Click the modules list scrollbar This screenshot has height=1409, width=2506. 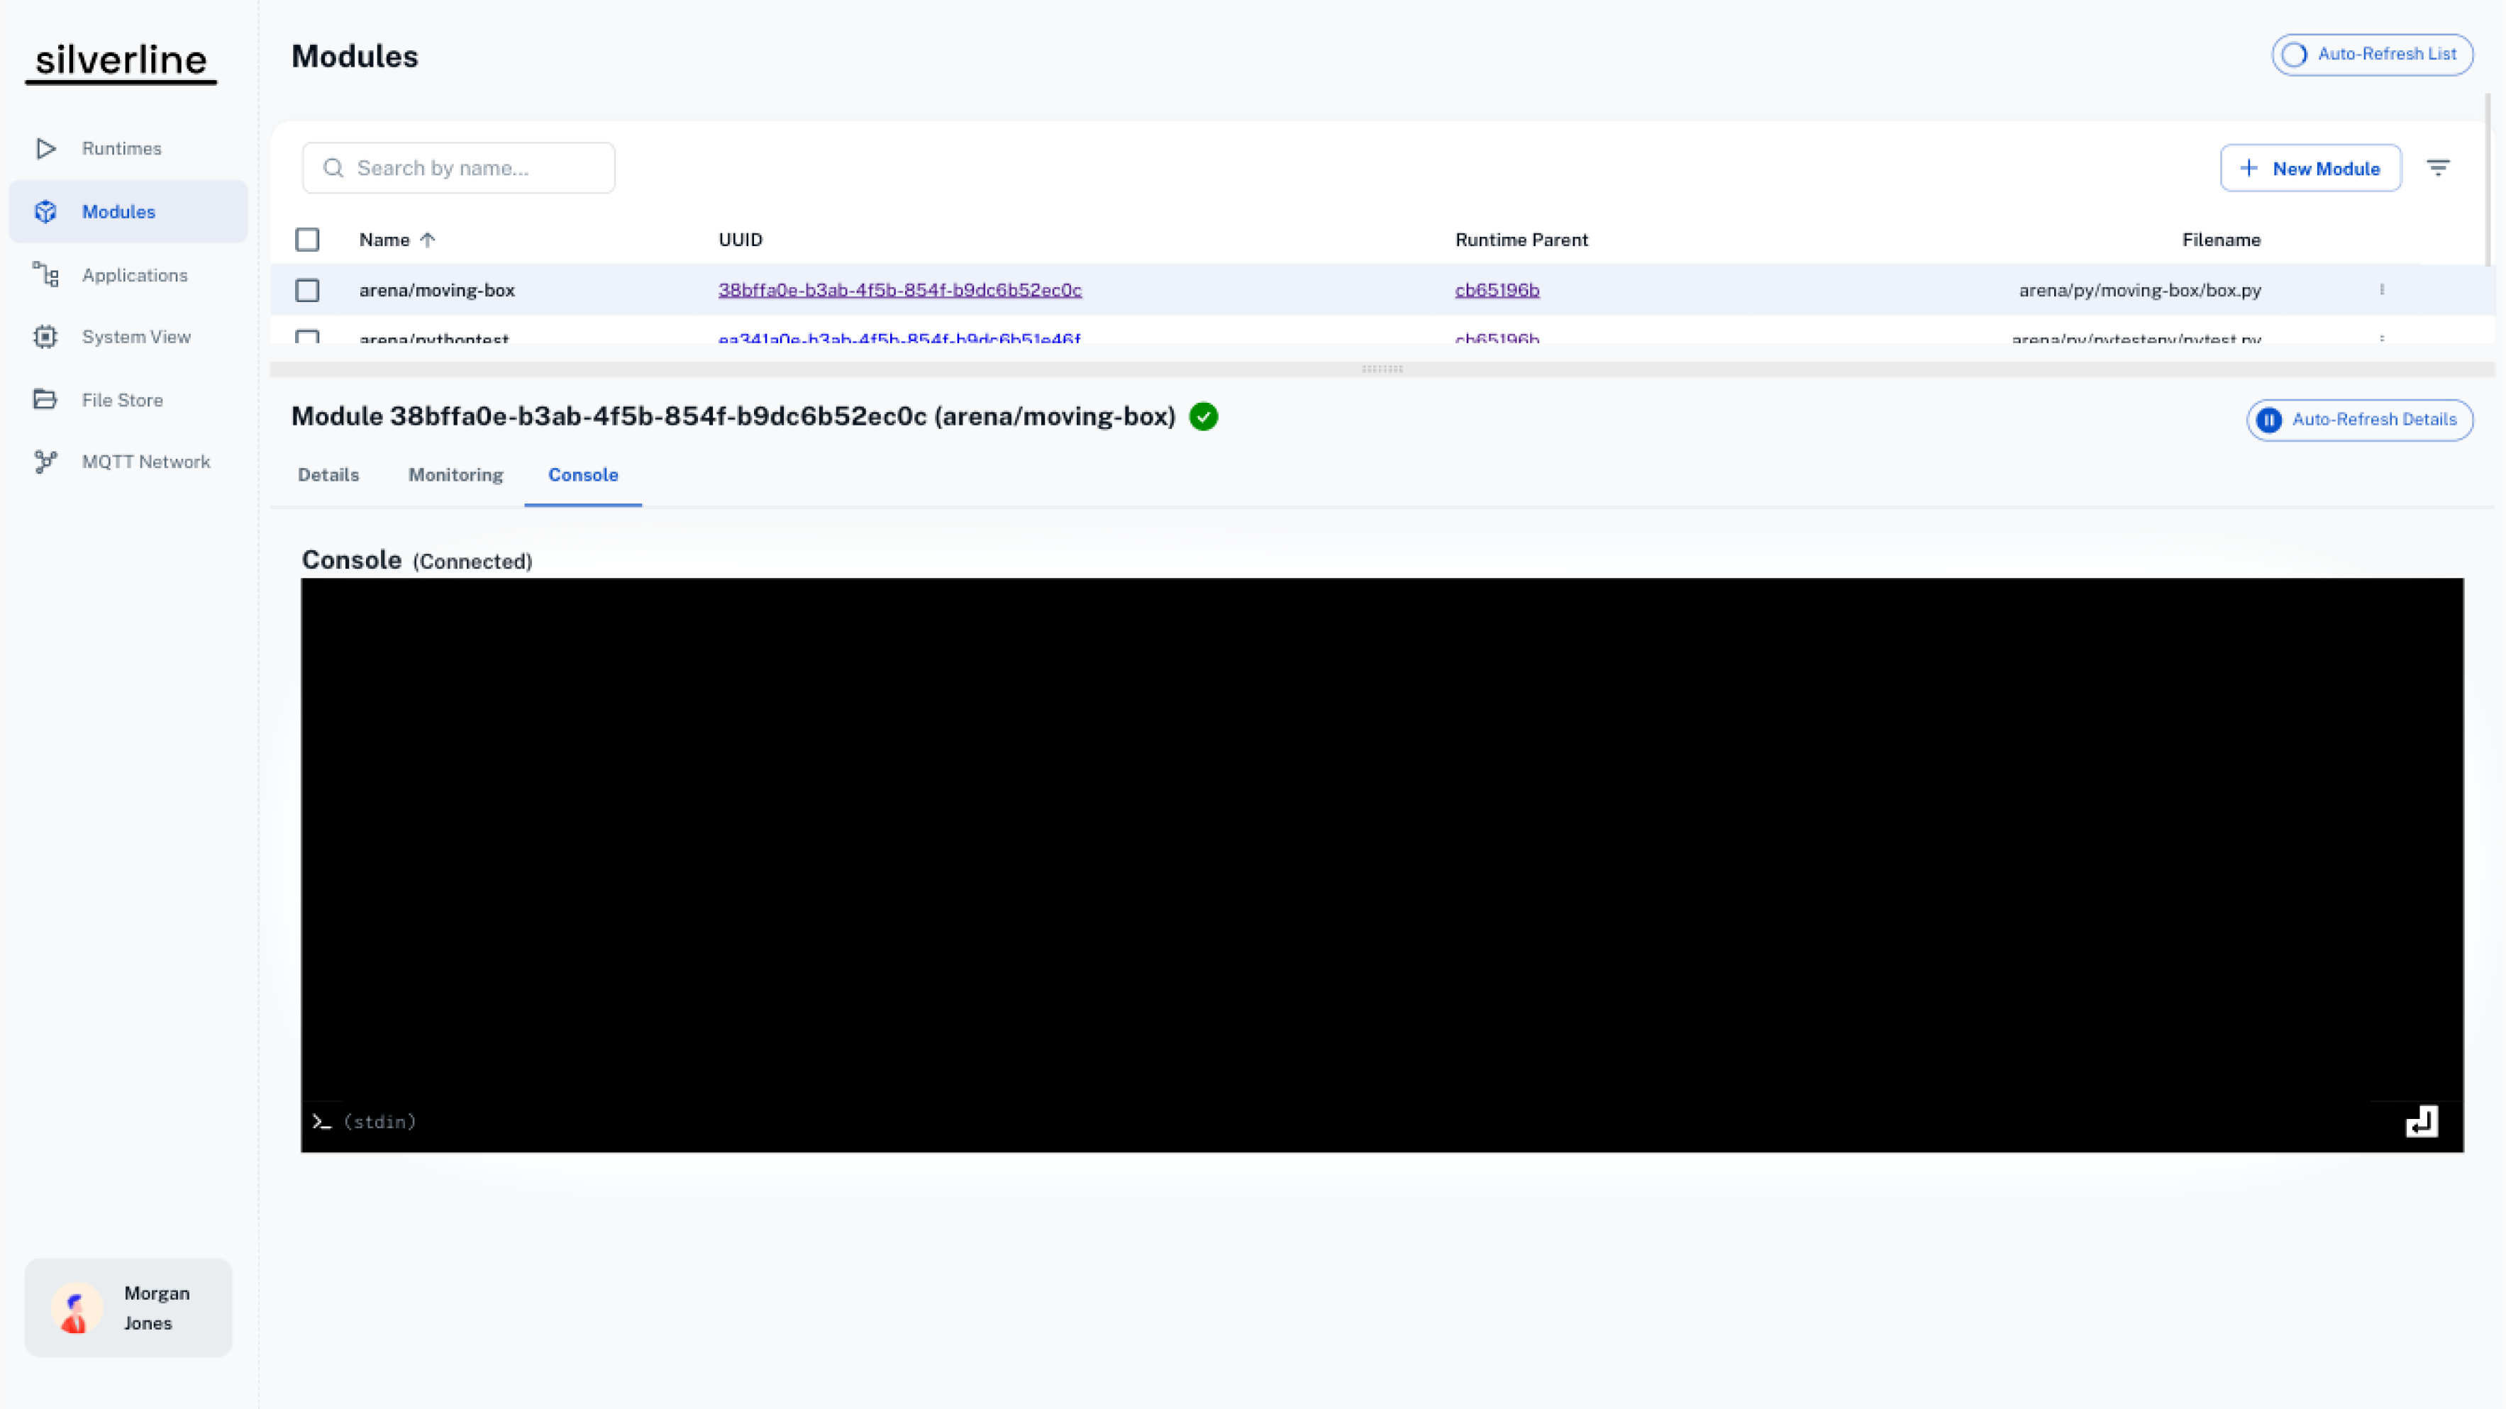point(2488,179)
